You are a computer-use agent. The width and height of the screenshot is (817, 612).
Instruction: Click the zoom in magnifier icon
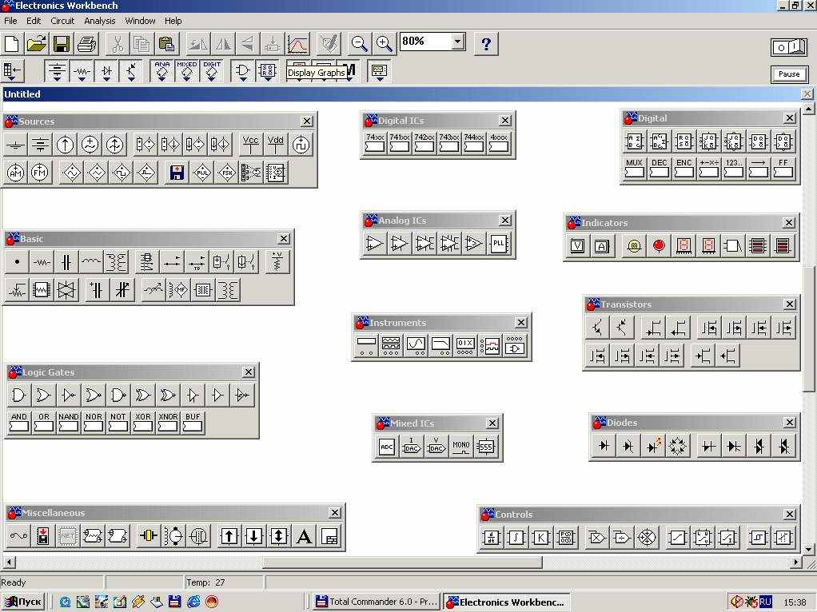(384, 44)
